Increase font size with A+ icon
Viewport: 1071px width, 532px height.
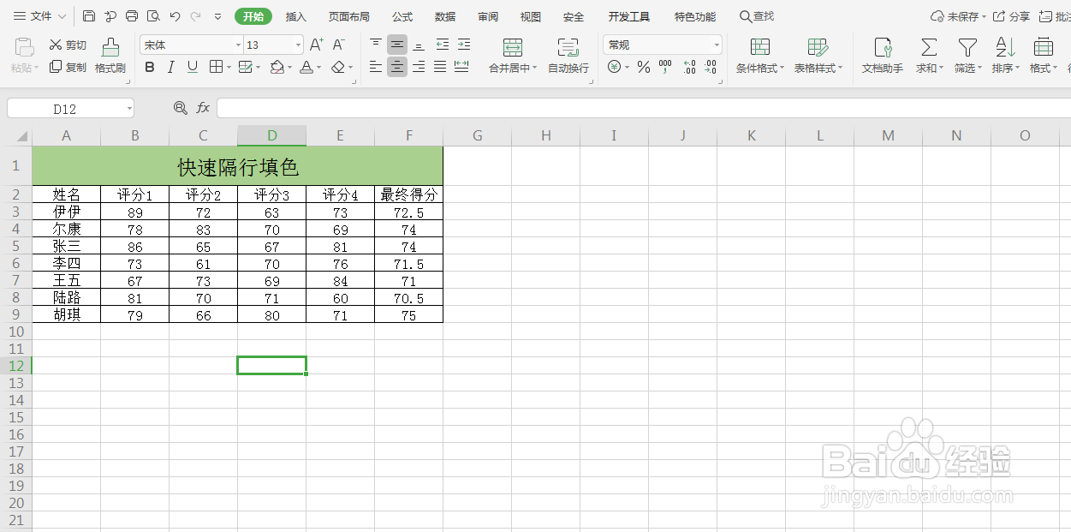point(316,45)
